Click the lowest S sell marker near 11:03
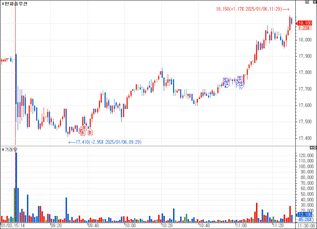317x229 pixels. click(242, 84)
